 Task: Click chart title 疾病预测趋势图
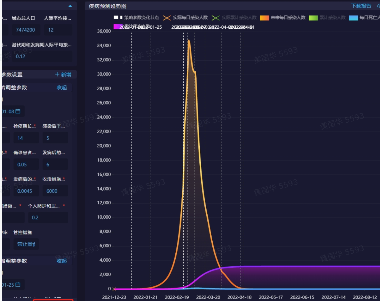107,6
